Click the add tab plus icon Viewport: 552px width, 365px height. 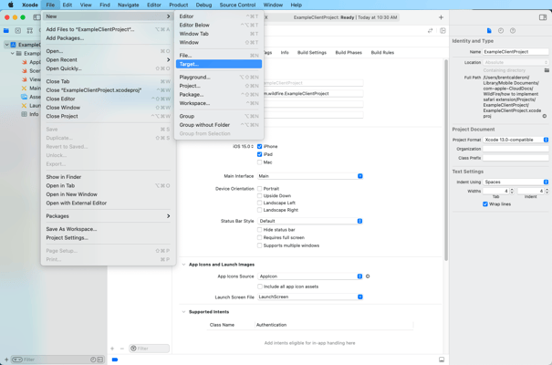[x=441, y=17]
